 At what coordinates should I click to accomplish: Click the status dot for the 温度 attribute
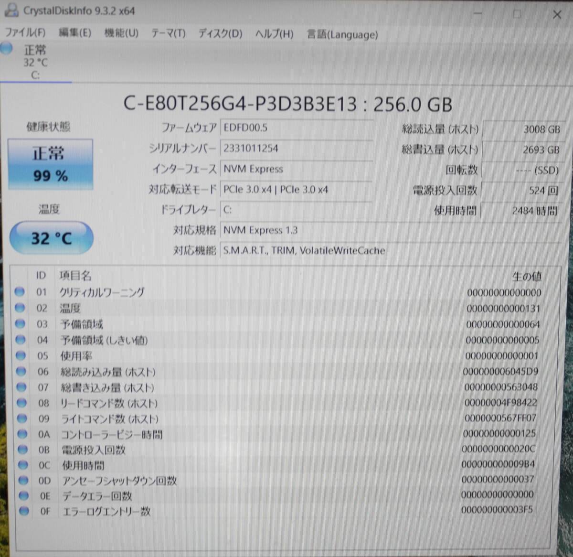click(20, 308)
